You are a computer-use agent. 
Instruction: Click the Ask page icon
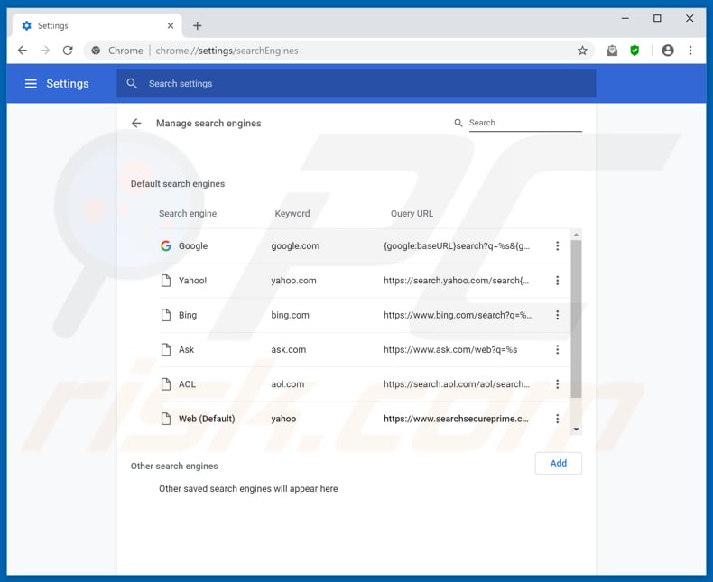pos(166,350)
